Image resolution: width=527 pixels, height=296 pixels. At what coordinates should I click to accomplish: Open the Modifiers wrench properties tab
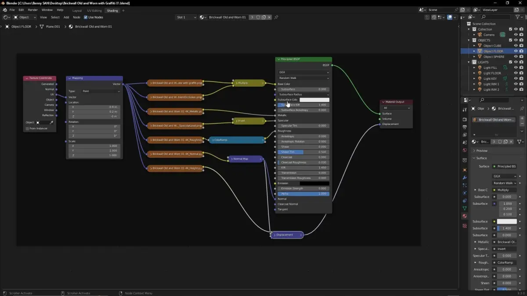(465, 178)
